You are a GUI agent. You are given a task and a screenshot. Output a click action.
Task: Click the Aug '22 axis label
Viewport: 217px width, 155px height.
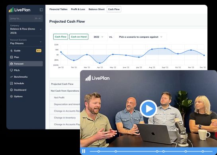click(x=152, y=67)
